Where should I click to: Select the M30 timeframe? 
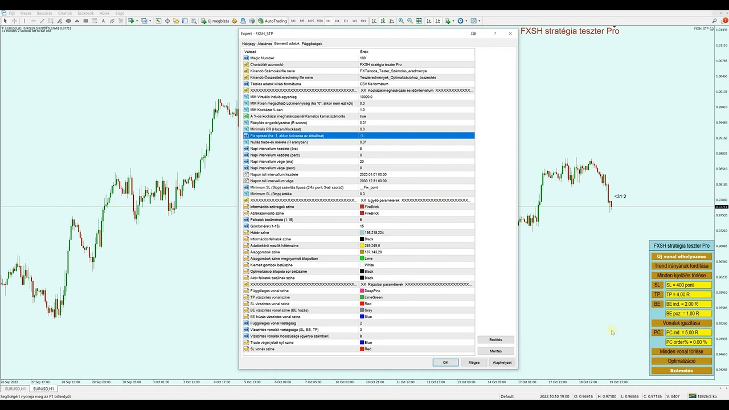320,21
